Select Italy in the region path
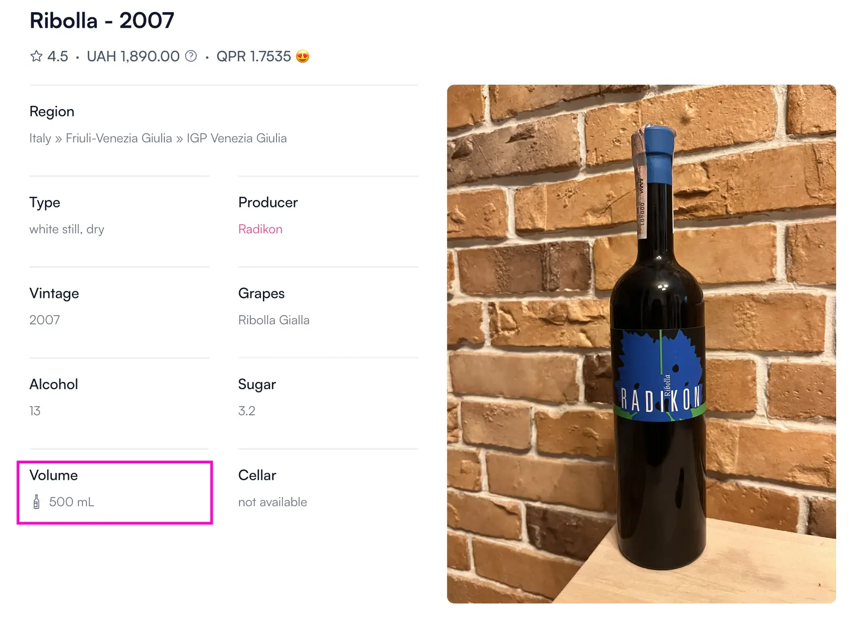The image size is (851, 617). pos(40,138)
